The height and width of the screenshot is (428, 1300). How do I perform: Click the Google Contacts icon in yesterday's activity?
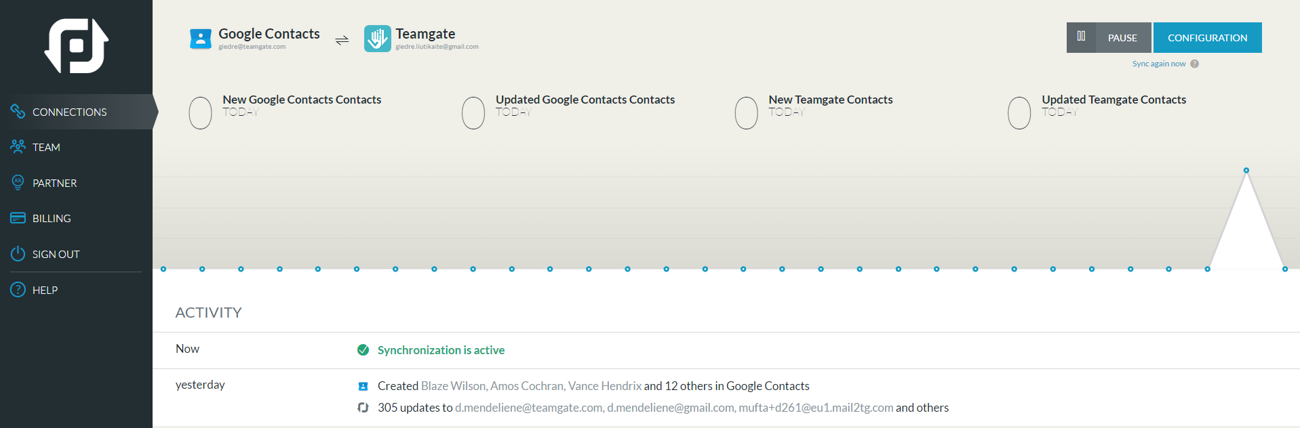click(363, 386)
